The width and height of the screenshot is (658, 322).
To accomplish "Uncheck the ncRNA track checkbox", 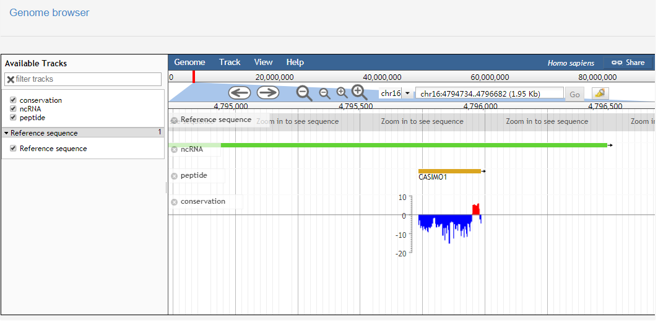I will pos(13,108).
